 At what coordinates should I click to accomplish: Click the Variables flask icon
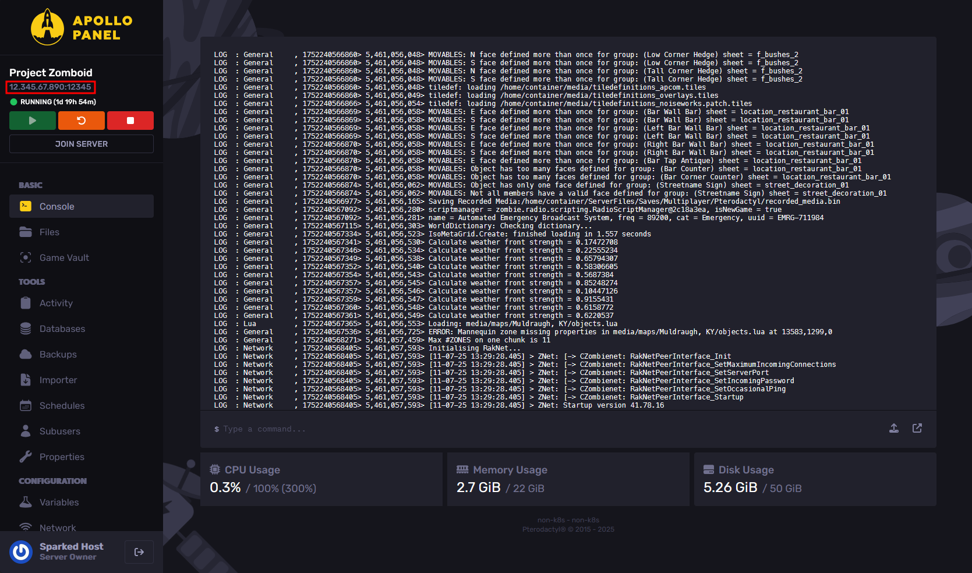click(26, 502)
